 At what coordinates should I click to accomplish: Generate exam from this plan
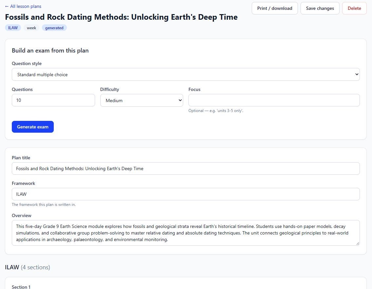(33, 127)
